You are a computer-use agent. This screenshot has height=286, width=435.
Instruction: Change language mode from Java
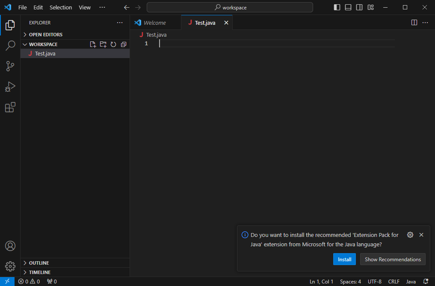tap(411, 281)
